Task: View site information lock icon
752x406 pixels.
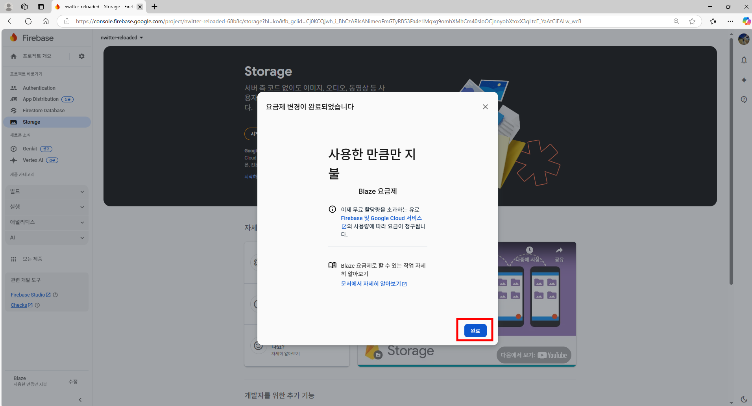Action: 67,21
